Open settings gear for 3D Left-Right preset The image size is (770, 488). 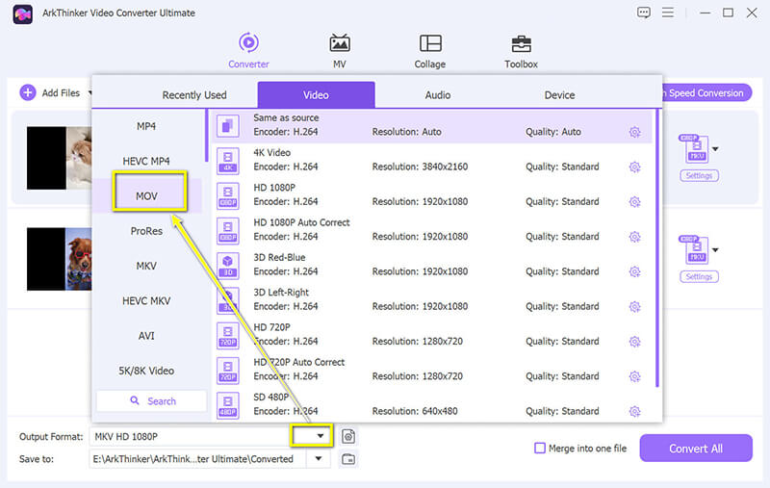click(x=634, y=306)
